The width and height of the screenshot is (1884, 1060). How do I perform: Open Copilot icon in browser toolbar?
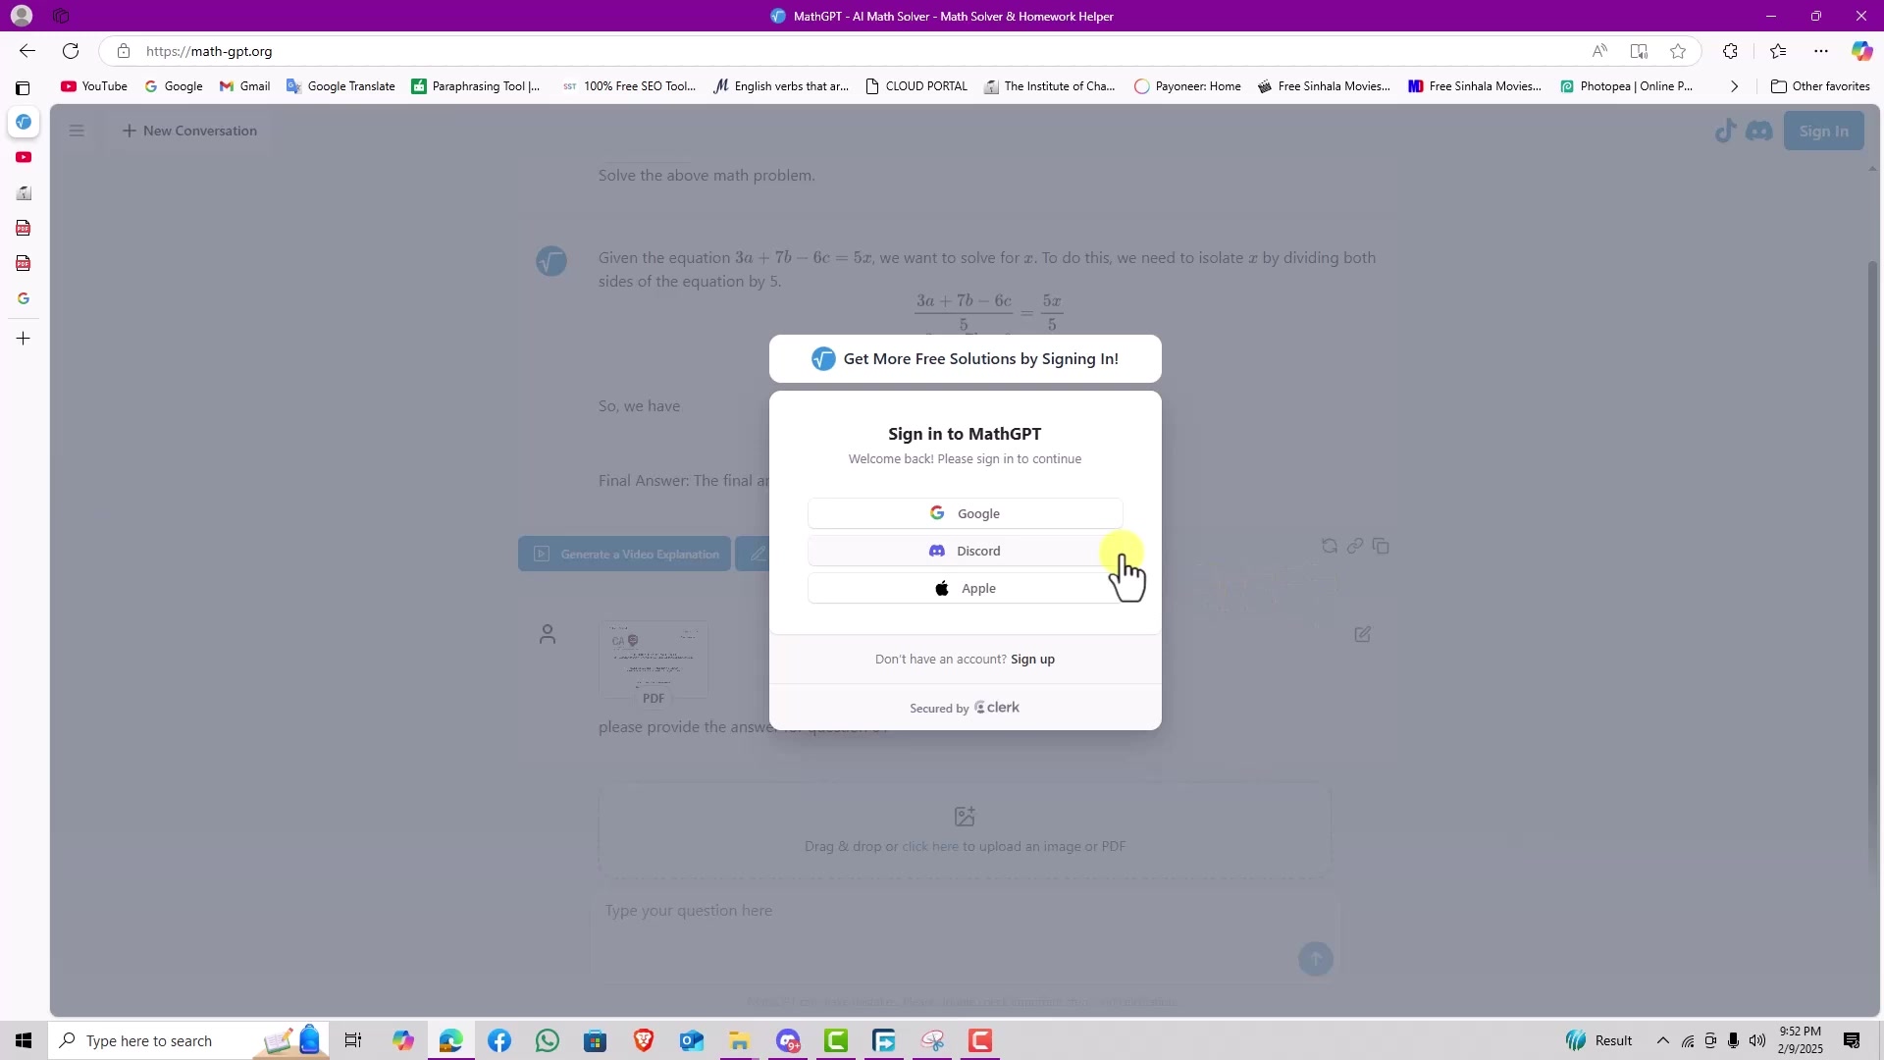pos(1861,51)
